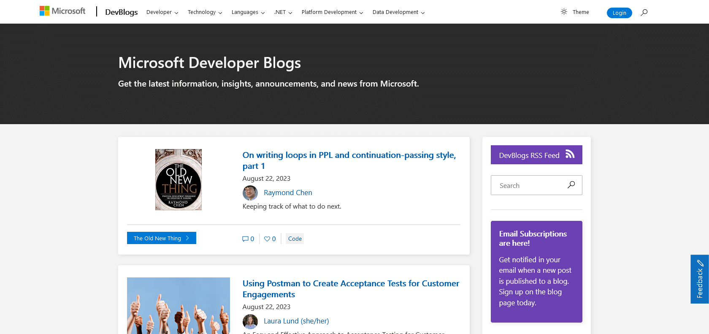
Task: Open Raymond Chen author link
Action: tap(288, 193)
